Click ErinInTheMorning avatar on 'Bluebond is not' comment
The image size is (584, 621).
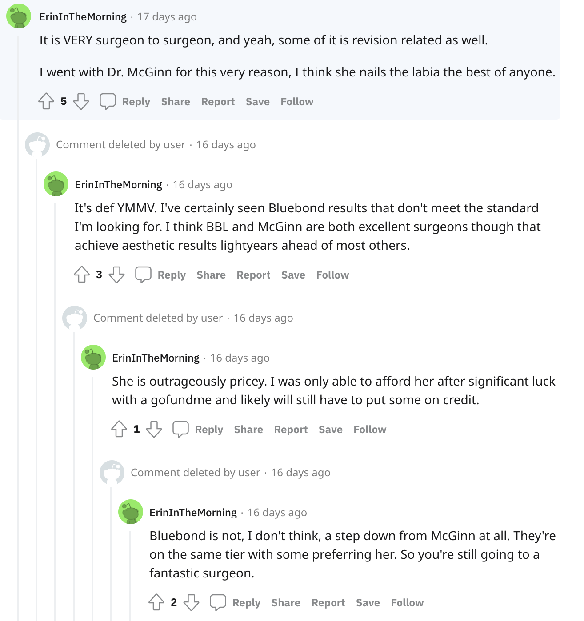tap(131, 512)
